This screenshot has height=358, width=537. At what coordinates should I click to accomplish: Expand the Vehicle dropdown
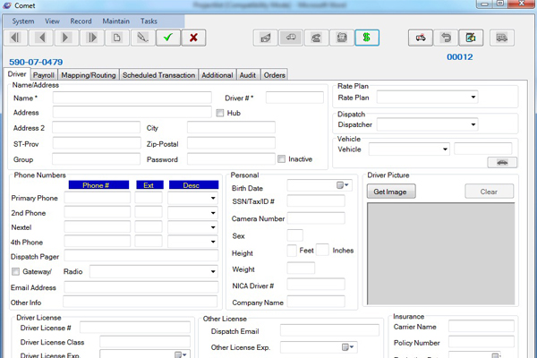pyautogui.click(x=445, y=149)
